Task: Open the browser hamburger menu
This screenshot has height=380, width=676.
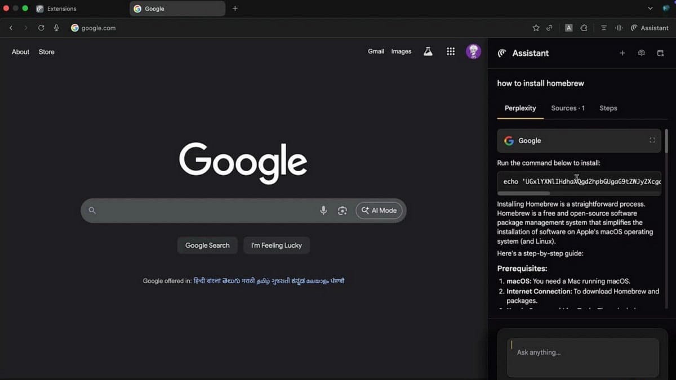Action: [603, 28]
